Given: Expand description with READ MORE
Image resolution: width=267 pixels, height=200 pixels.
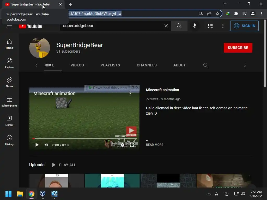Looking at the screenshot, I should pyautogui.click(x=155, y=145).
